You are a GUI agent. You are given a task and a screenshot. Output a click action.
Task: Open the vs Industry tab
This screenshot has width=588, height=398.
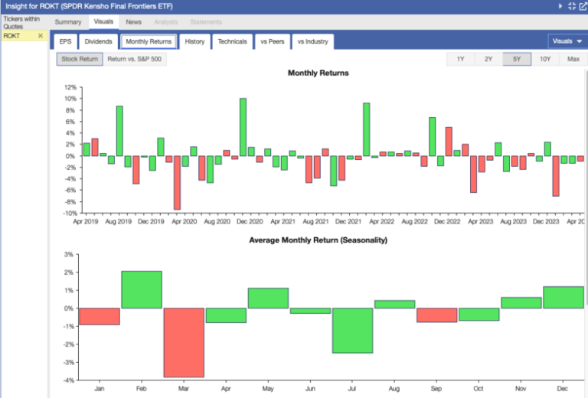(312, 41)
